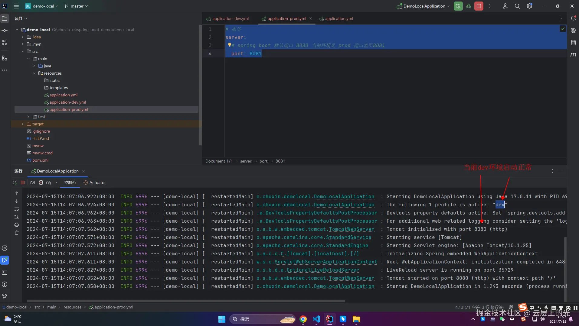
Task: Open pom.xml in the project tree
Action: (x=40, y=160)
